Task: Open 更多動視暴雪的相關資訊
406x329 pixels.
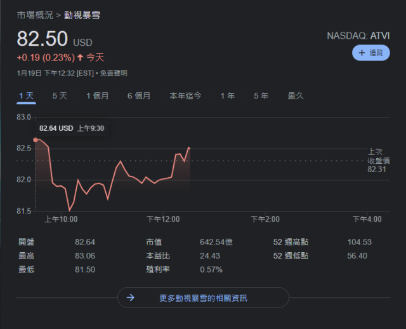Action: 203,297
